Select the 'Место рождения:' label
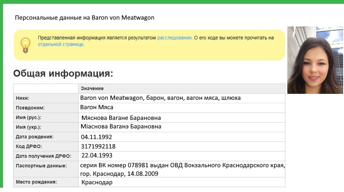 tap(36, 182)
